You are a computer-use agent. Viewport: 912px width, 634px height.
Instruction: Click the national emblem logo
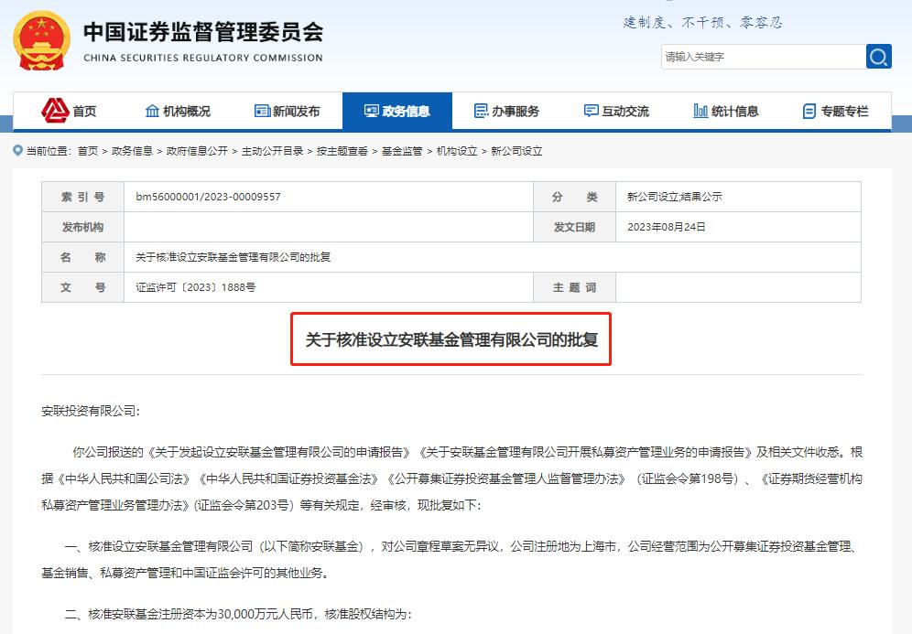click(x=41, y=40)
